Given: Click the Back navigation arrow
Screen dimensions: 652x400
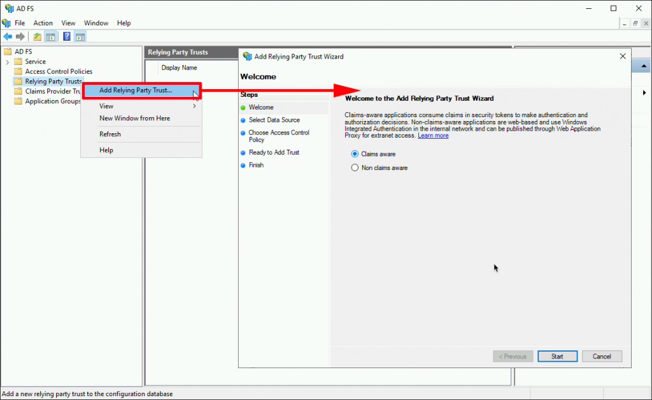Looking at the screenshot, I should (8, 36).
